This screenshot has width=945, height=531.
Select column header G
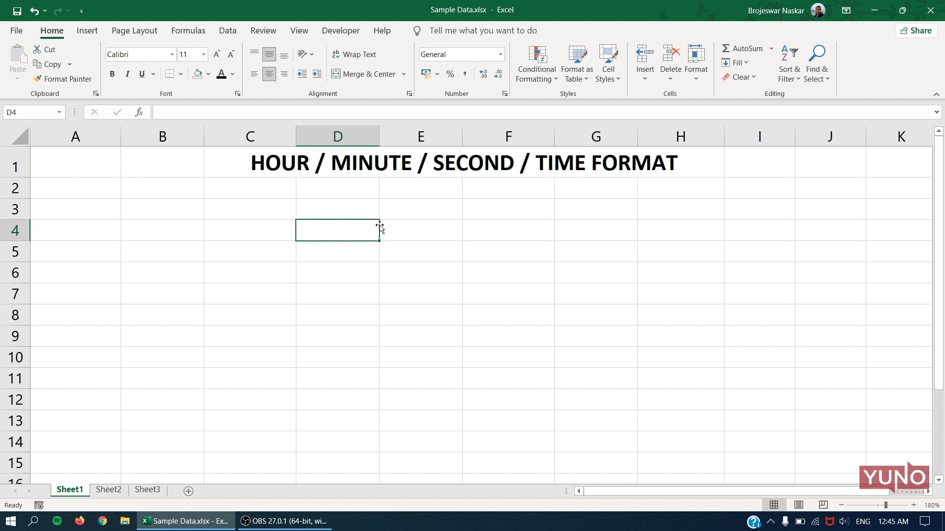click(596, 136)
